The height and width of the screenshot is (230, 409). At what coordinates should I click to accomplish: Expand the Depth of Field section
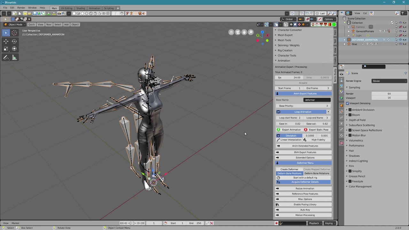pos(357,120)
